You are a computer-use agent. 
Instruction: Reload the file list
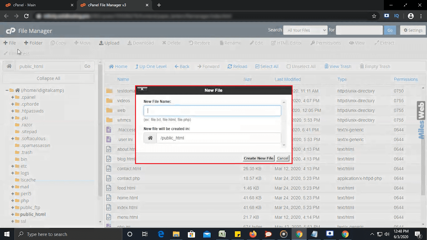point(237,66)
